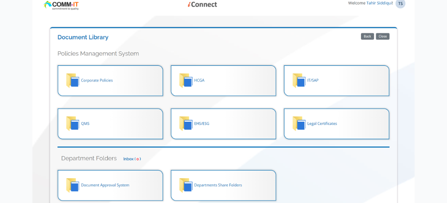Click the QMS folder icon
The image size is (447, 203).
[72, 124]
